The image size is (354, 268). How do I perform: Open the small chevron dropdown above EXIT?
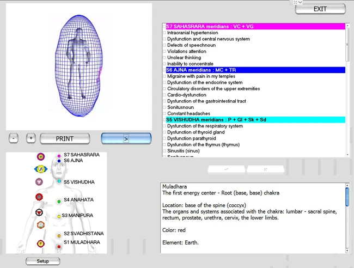coord(300,2)
